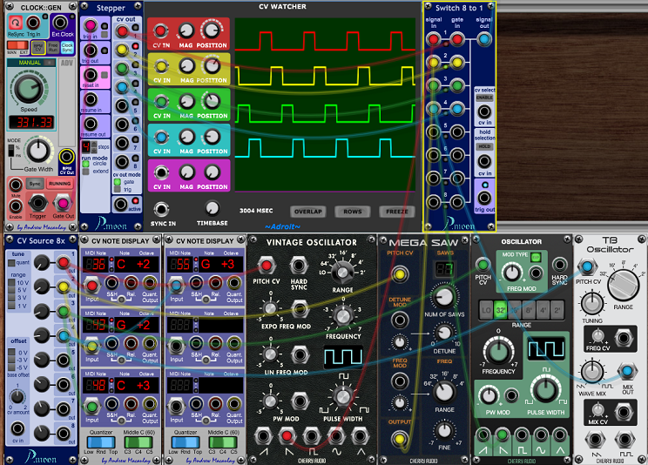Activate the Clock Sync button
Screen dimensions: 648x465
[67, 48]
